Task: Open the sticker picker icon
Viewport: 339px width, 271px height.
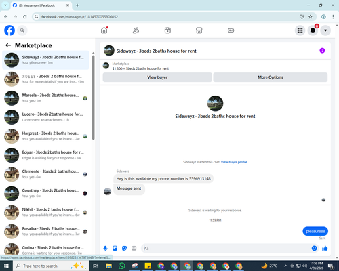Action: click(124, 249)
